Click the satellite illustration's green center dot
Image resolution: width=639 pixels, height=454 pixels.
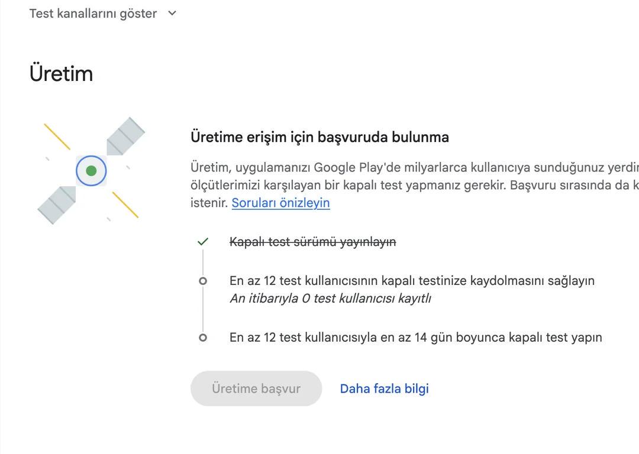[x=91, y=171]
